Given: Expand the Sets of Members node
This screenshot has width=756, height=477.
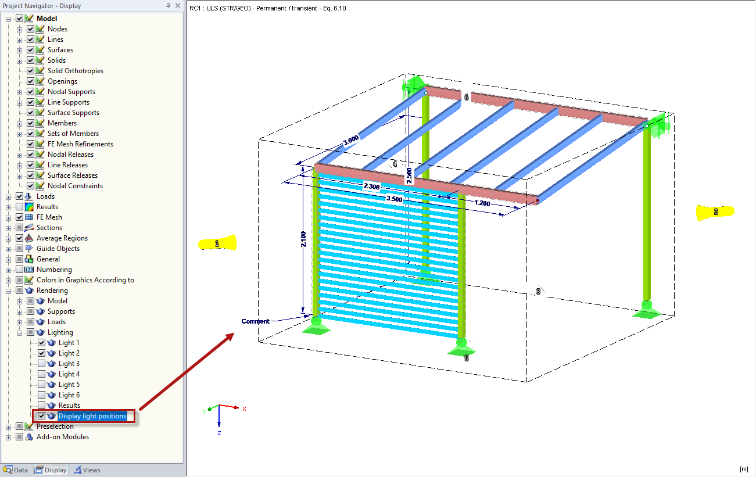Looking at the screenshot, I should tap(20, 134).
